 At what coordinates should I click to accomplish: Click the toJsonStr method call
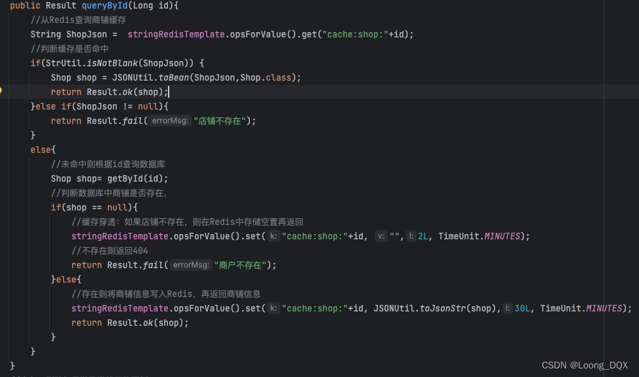pos(443,308)
